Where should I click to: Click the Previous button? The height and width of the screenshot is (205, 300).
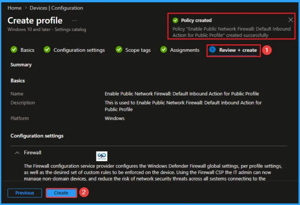pyautogui.click(x=24, y=193)
